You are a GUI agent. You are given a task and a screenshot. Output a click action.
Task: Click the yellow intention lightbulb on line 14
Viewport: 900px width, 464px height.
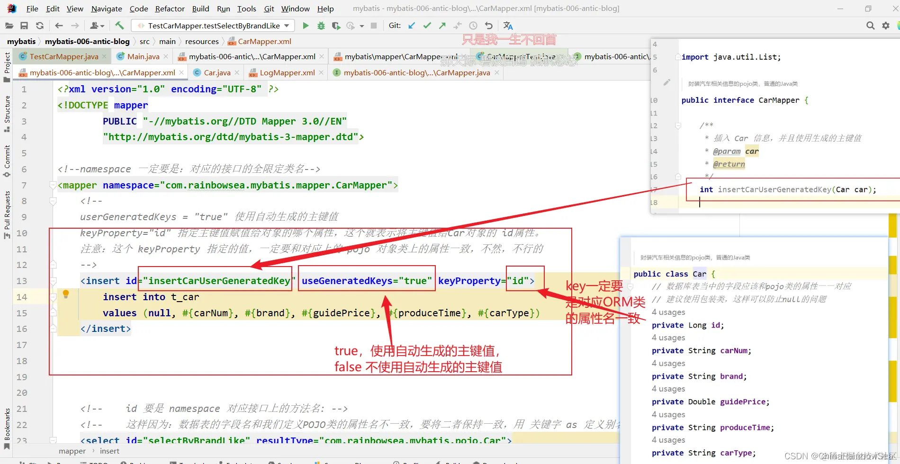(x=66, y=294)
